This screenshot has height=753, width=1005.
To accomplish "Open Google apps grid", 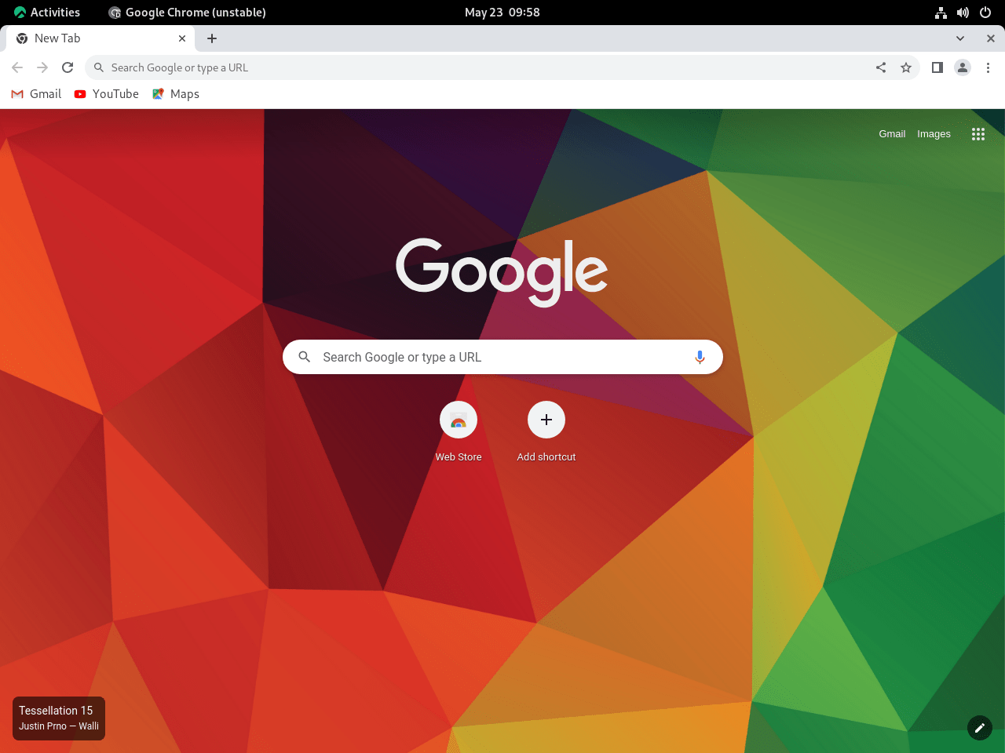I will tap(978, 134).
